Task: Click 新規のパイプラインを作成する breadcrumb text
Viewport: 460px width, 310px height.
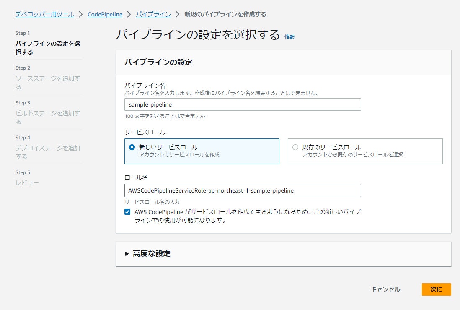Action: pos(225,14)
